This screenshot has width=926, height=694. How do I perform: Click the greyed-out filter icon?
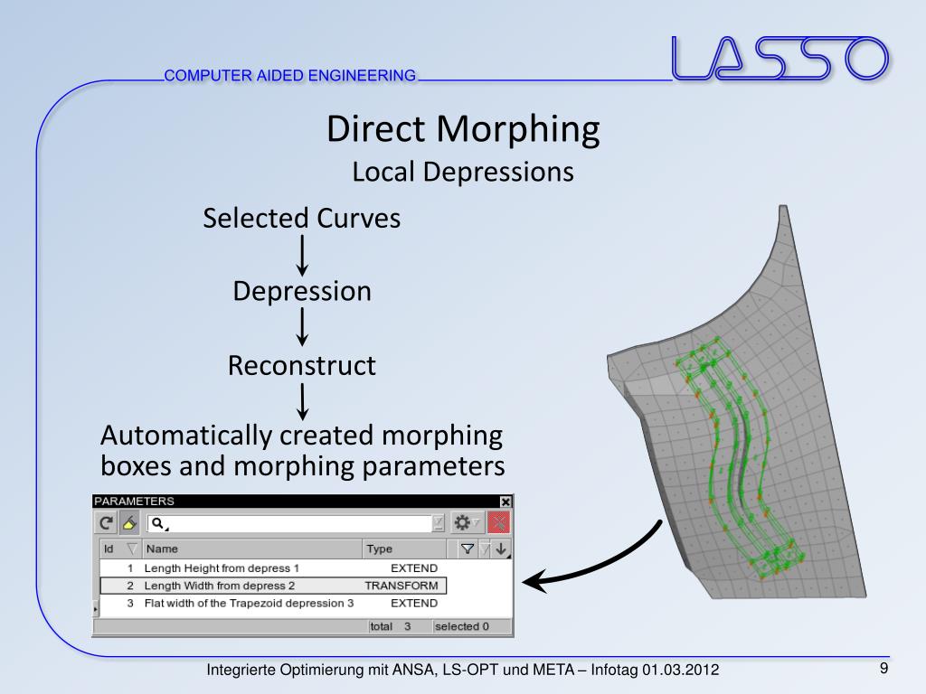[485, 549]
